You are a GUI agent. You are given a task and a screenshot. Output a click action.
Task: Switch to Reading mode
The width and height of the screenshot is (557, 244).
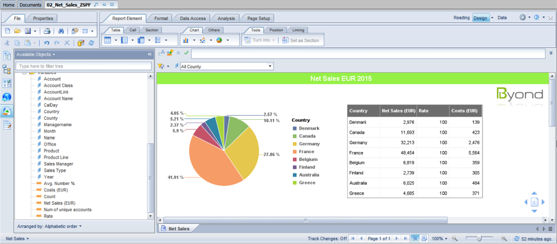click(x=461, y=18)
